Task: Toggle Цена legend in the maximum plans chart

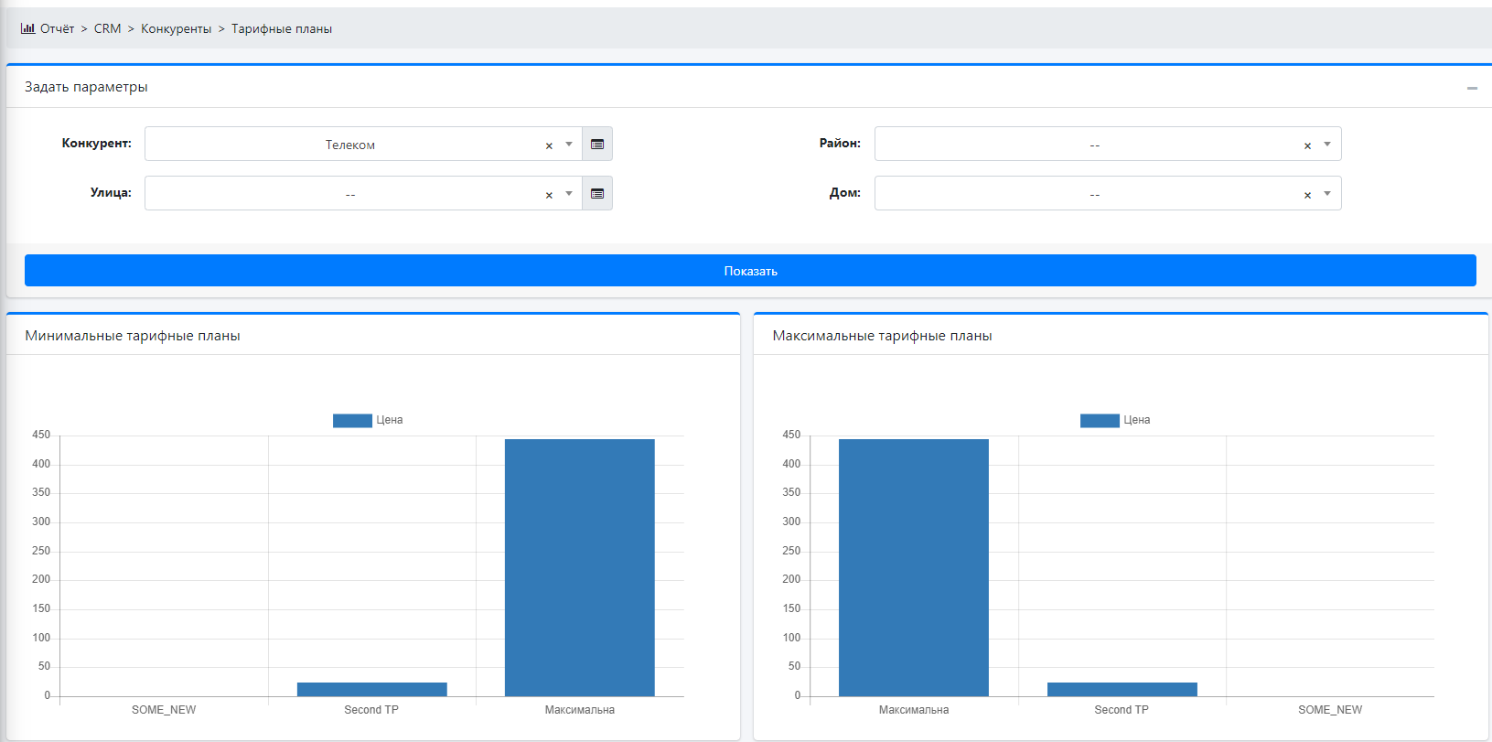Action: tap(1115, 420)
